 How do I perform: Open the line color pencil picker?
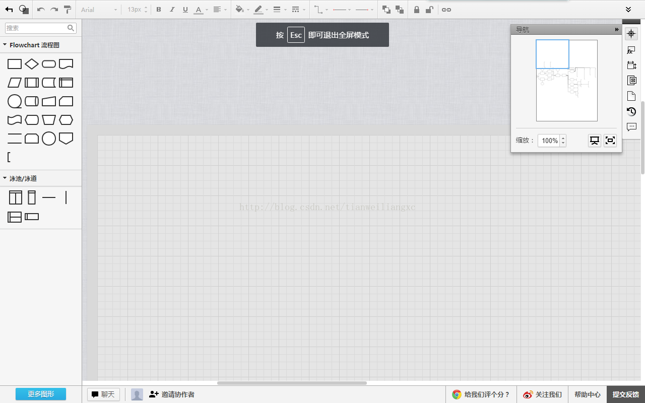click(261, 10)
